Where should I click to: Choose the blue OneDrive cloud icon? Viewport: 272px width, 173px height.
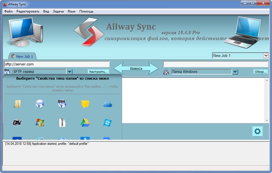pyautogui.click(x=108, y=104)
